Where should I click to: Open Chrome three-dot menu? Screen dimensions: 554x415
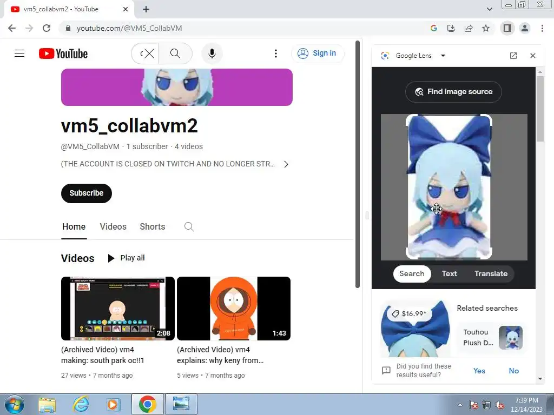(x=542, y=28)
